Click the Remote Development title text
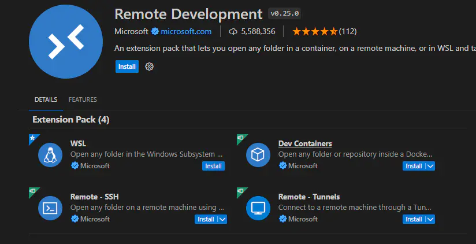The image size is (476, 244). point(188,14)
